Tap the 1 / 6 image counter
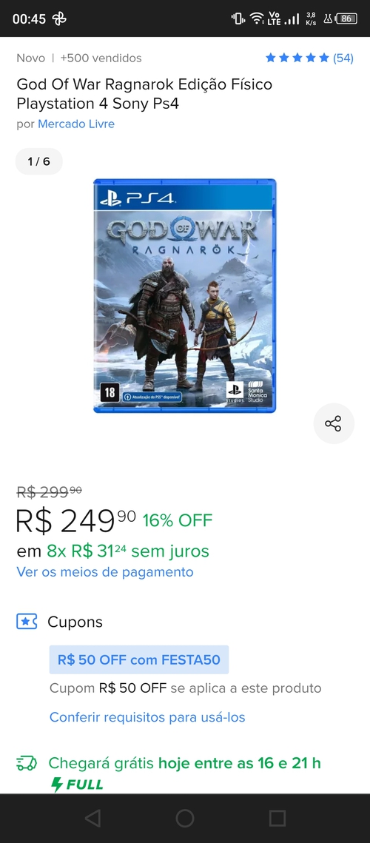Screen dimensions: 370x843 coord(38,161)
